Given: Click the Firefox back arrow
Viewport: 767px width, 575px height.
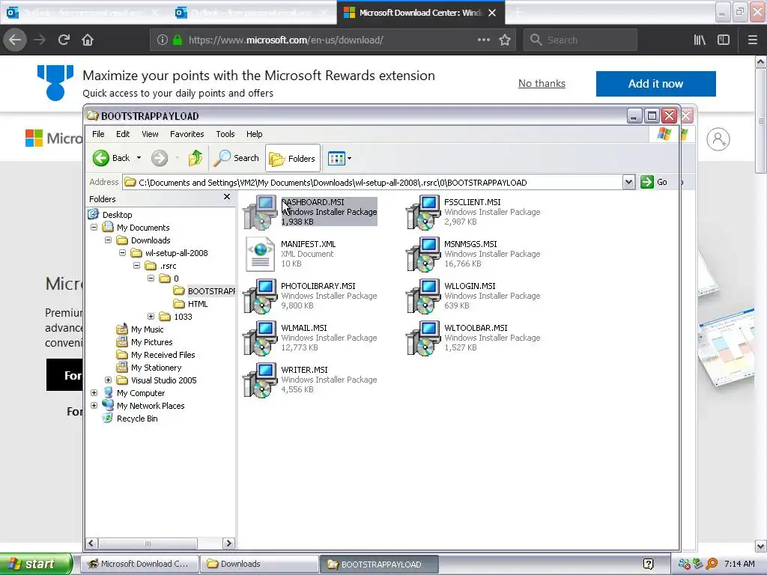Looking at the screenshot, I should tap(15, 40).
